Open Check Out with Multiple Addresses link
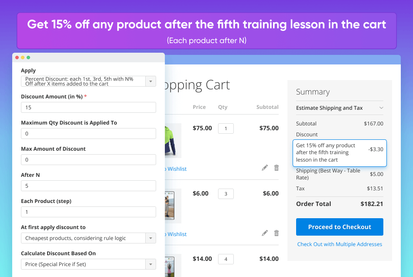Image resolution: width=413 pixels, height=277 pixels. coord(339,244)
